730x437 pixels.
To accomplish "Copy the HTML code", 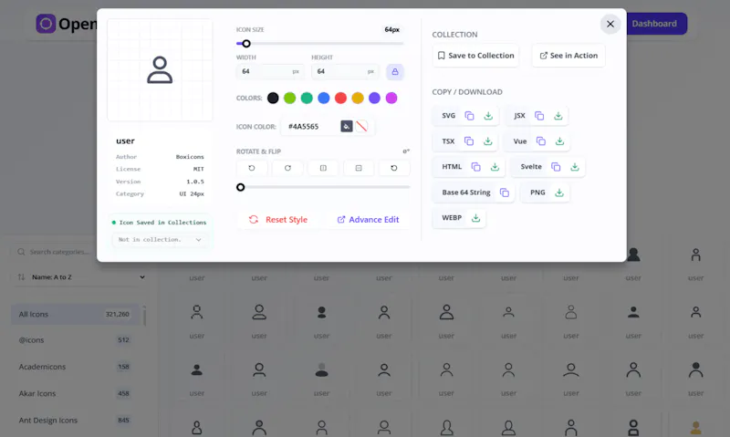I will (x=475, y=167).
